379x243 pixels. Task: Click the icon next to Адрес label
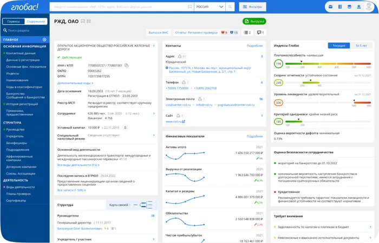(180, 56)
